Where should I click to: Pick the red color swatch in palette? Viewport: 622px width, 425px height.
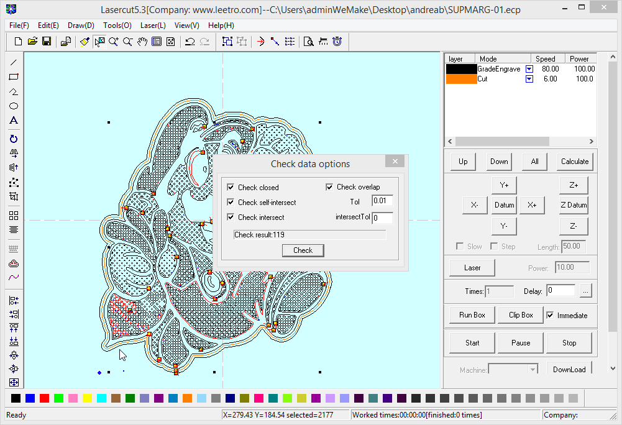click(x=45, y=398)
